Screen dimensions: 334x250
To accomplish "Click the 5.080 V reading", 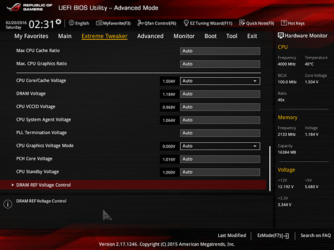I will (x=312, y=187).
